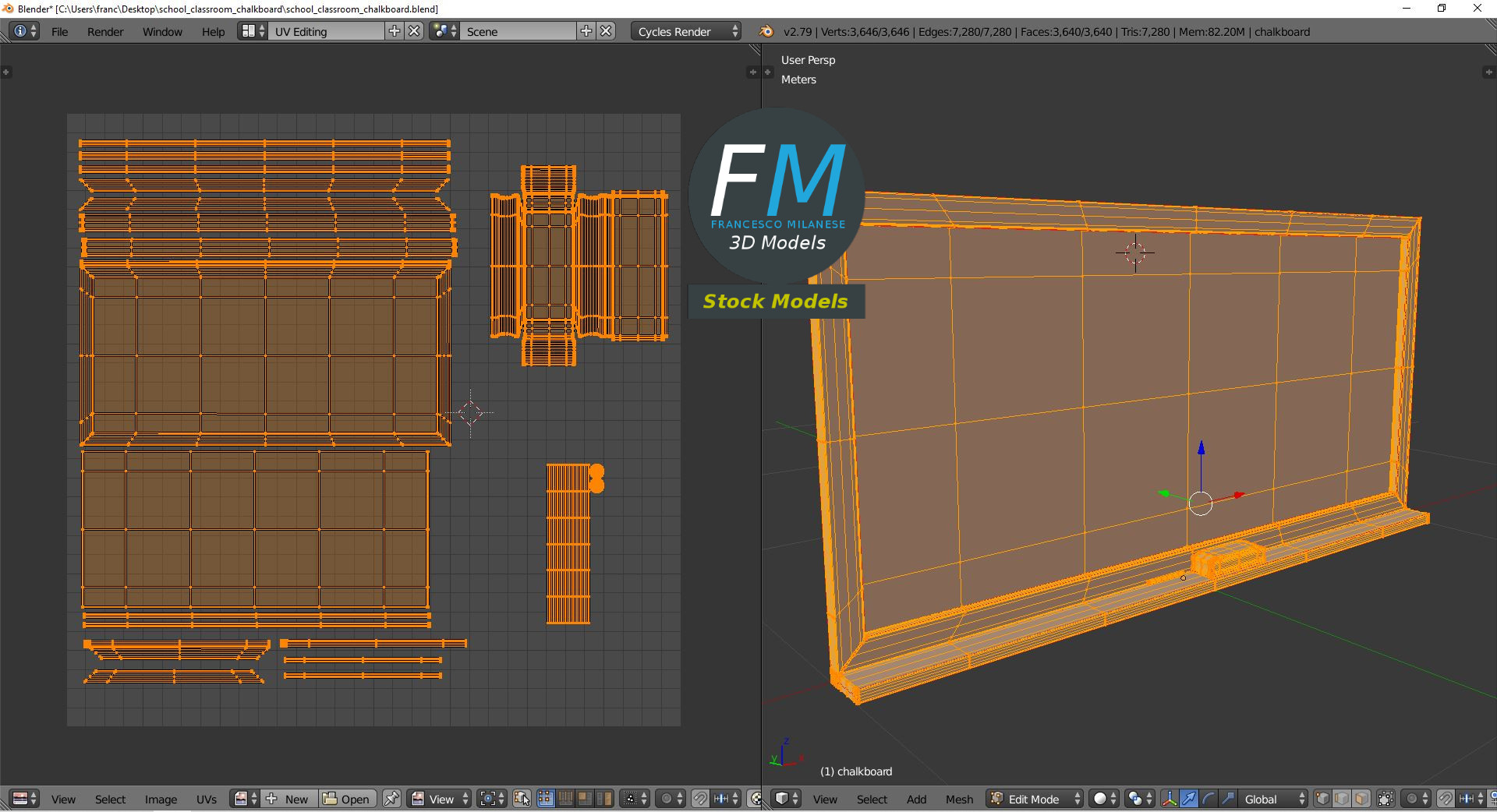Toggle limit selection to visible icon

pyautogui.click(x=1386, y=799)
